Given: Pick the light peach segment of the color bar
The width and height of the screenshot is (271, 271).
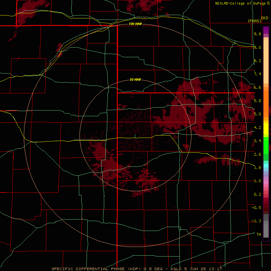Looking at the screenshot, I should (266, 62).
